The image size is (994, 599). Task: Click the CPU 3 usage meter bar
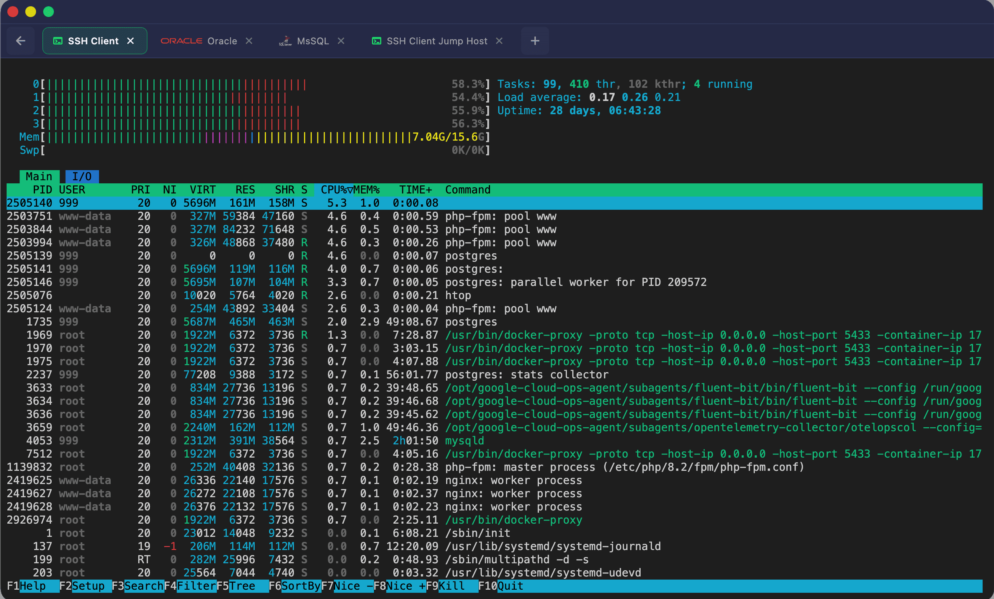tap(261, 124)
